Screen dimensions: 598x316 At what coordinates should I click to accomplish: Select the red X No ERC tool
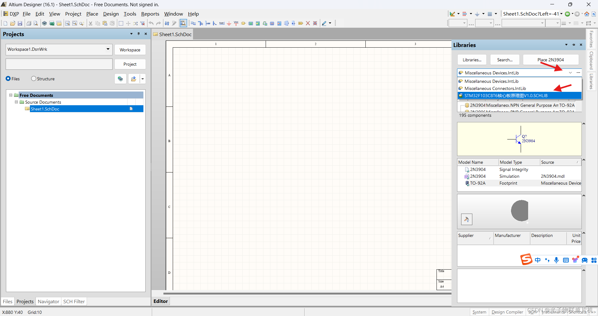308,23
